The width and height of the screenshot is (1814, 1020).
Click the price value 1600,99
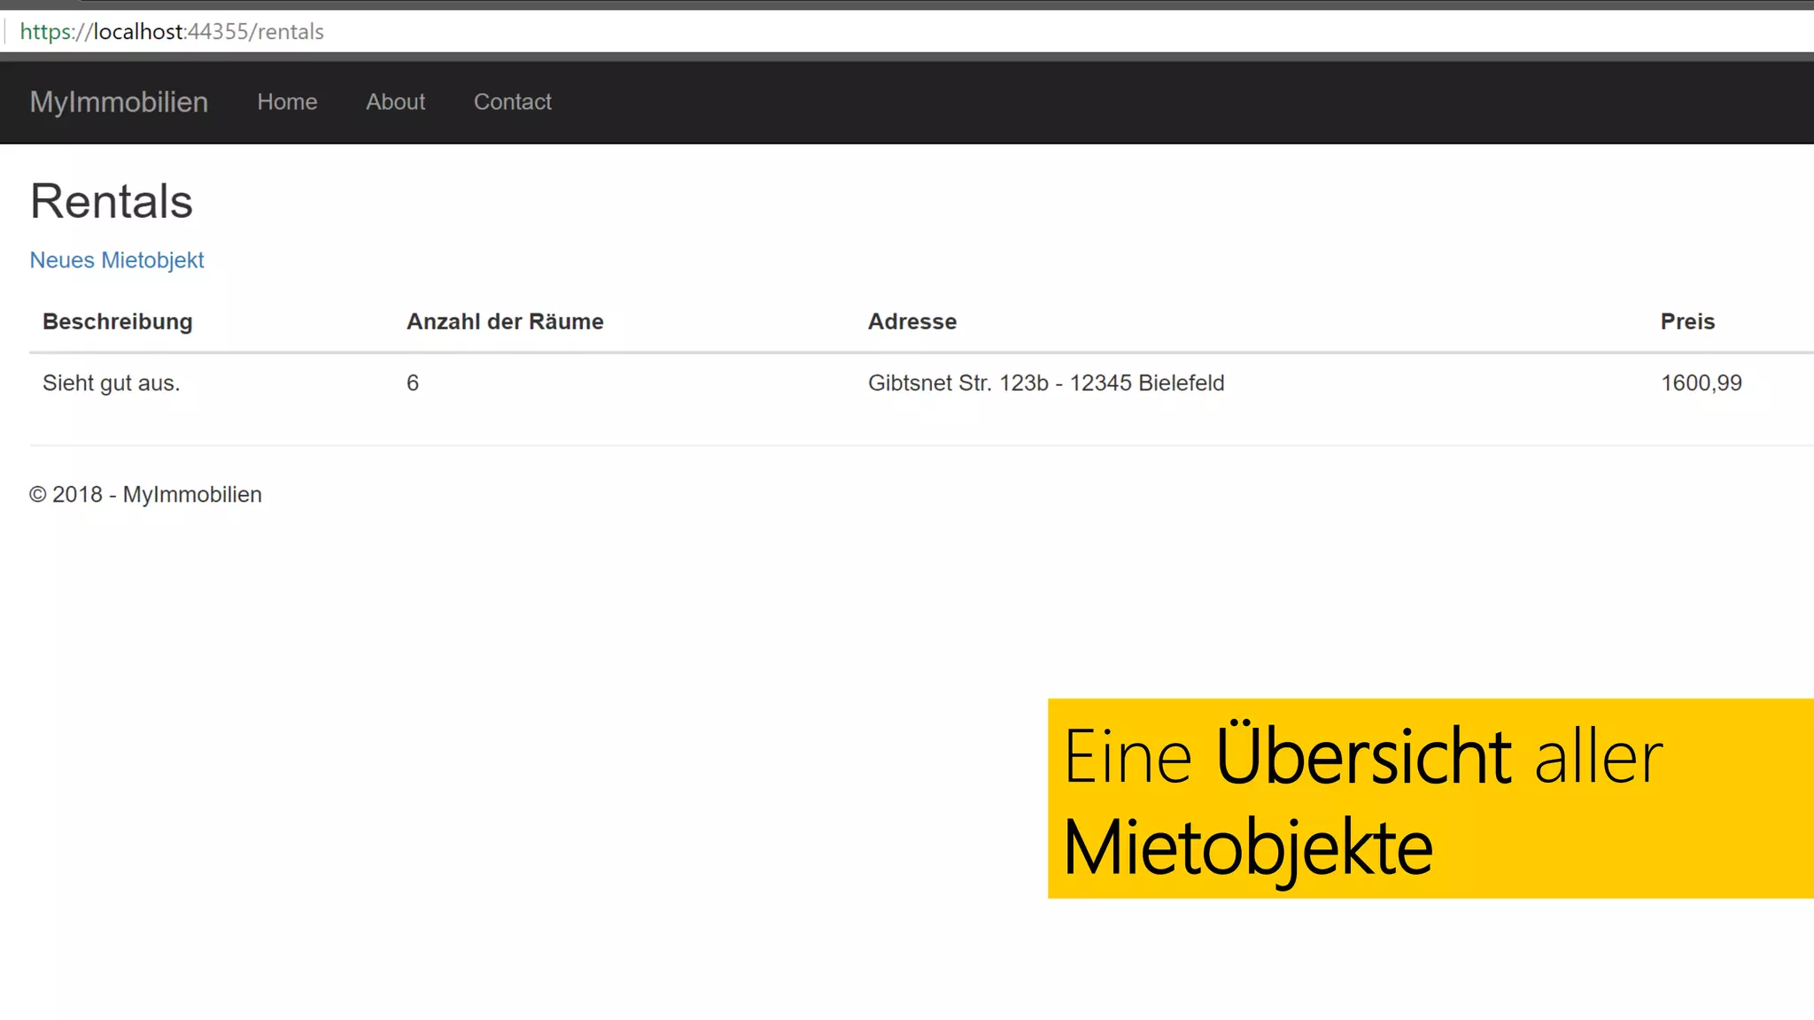(1701, 383)
